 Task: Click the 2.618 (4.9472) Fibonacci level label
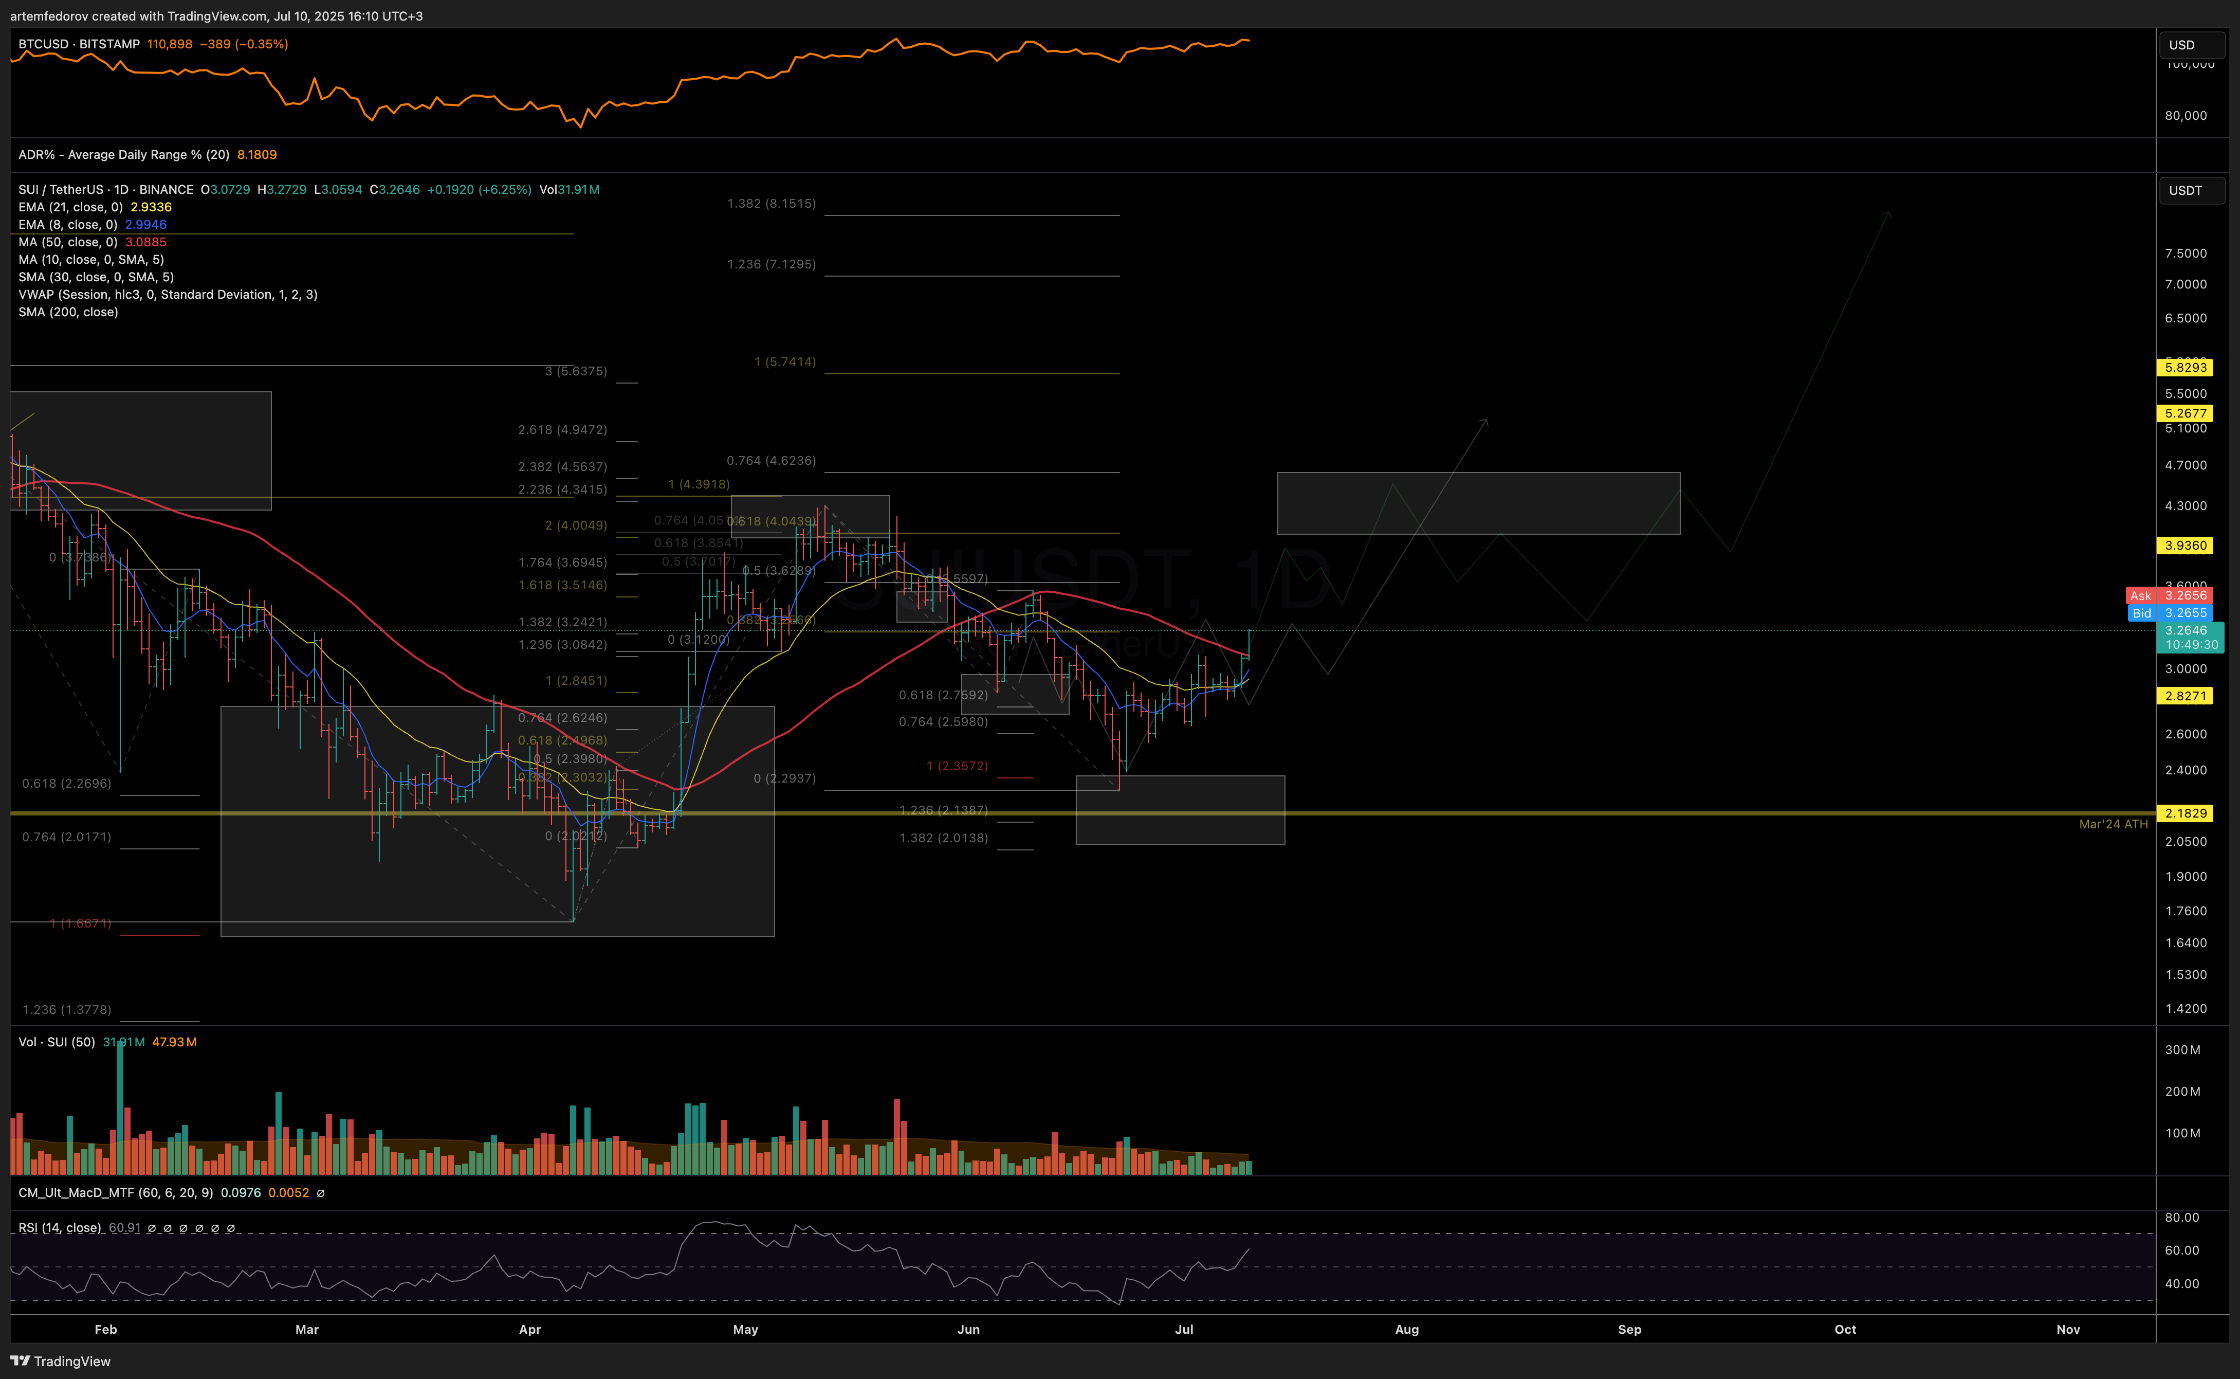pyautogui.click(x=562, y=429)
